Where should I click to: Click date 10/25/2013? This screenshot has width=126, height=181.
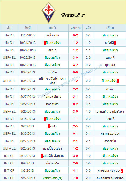27,58
